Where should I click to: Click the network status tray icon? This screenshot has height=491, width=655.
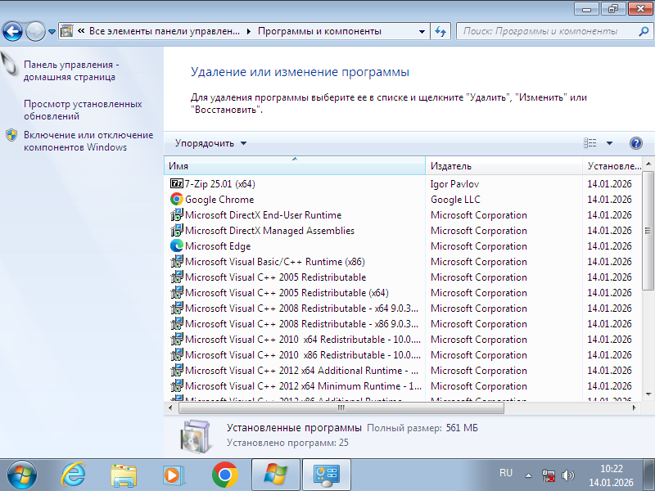(548, 475)
